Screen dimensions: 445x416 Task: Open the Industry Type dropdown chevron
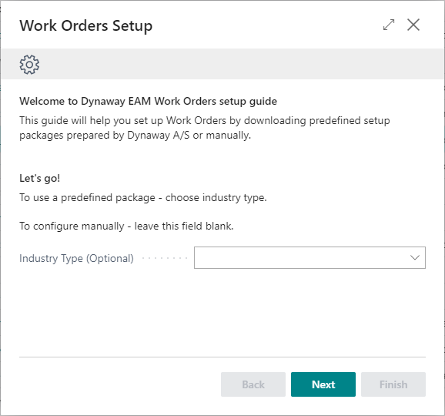(x=415, y=257)
